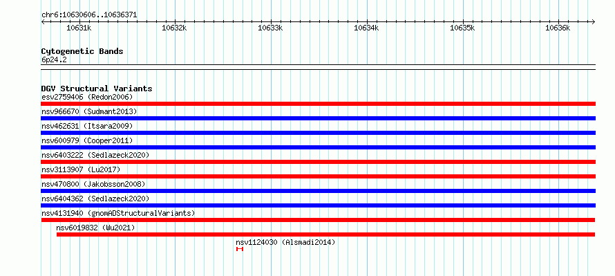Viewport: 615px width, 276px height.
Task: Click nsv600979 (Cooper2011) label
Action: point(88,140)
